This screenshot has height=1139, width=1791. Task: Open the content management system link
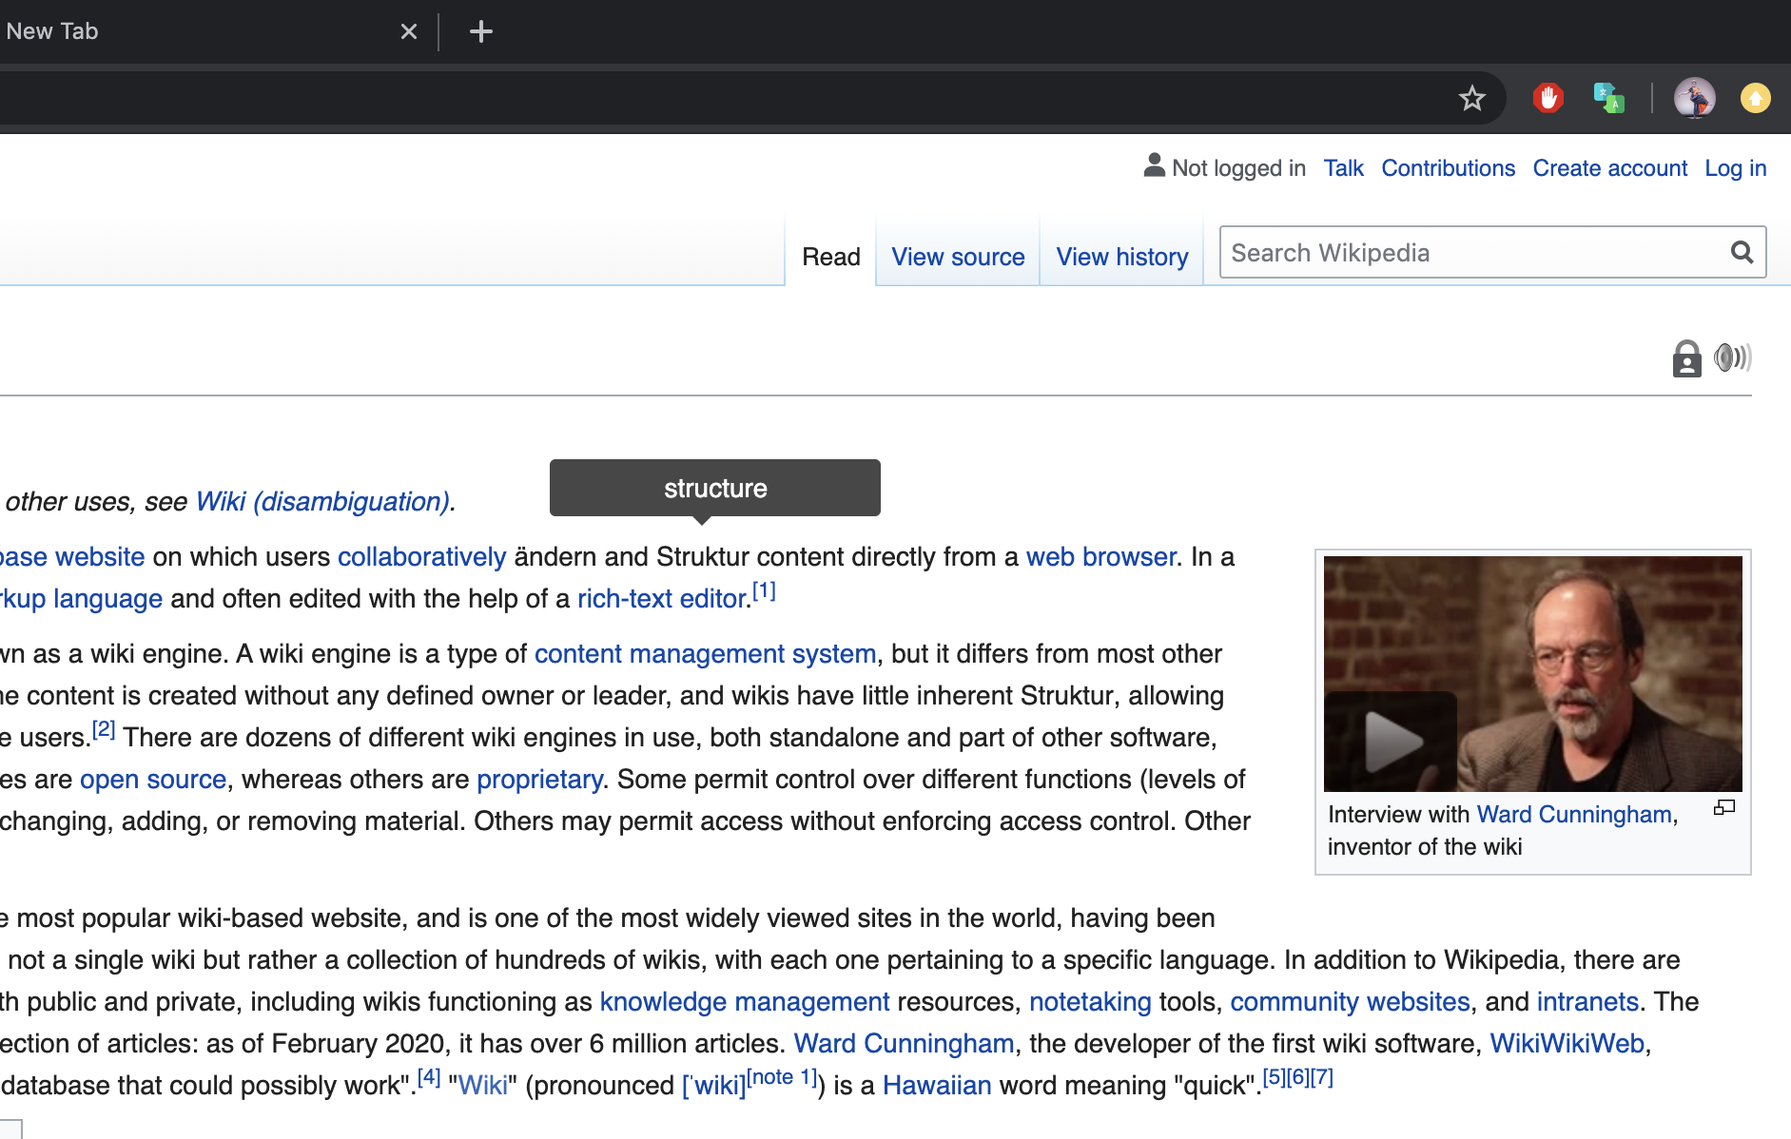coord(705,653)
